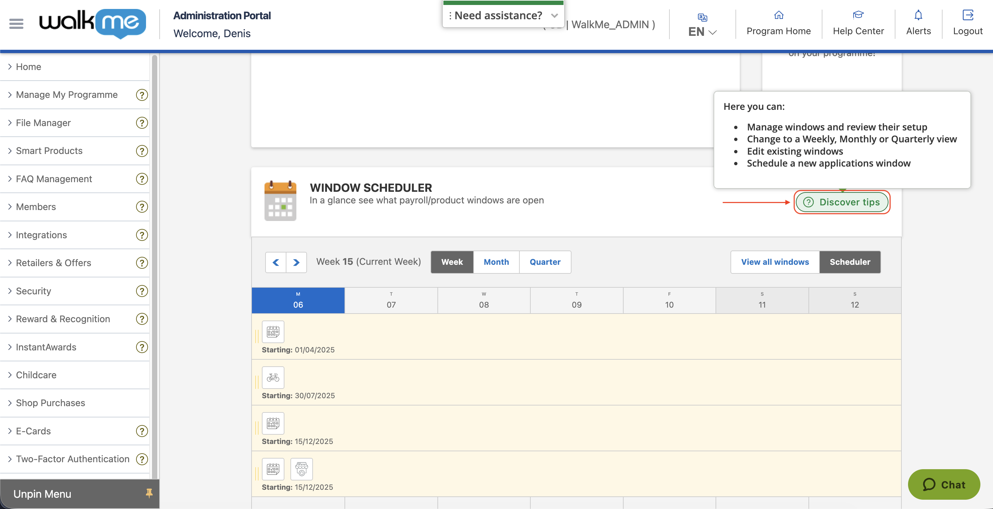Screen dimensions: 993x509
Task: Click the bicycle icon on the 30/07/2025 row
Action: [x=273, y=378]
